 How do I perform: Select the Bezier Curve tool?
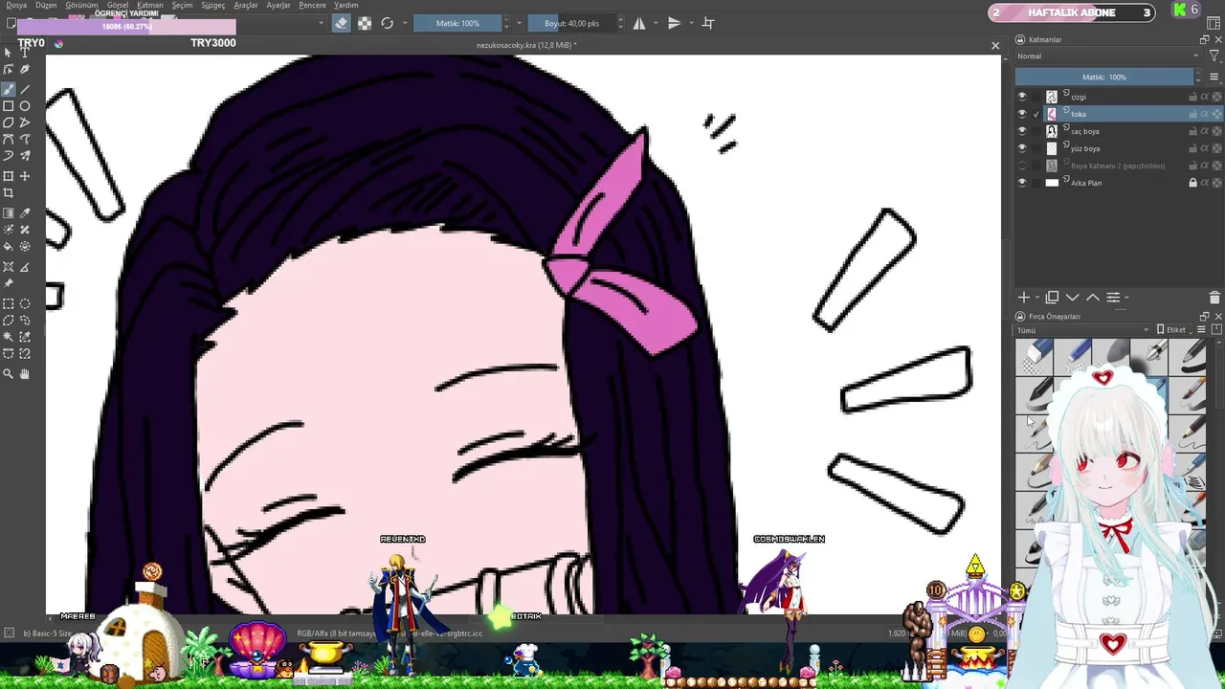coord(8,140)
